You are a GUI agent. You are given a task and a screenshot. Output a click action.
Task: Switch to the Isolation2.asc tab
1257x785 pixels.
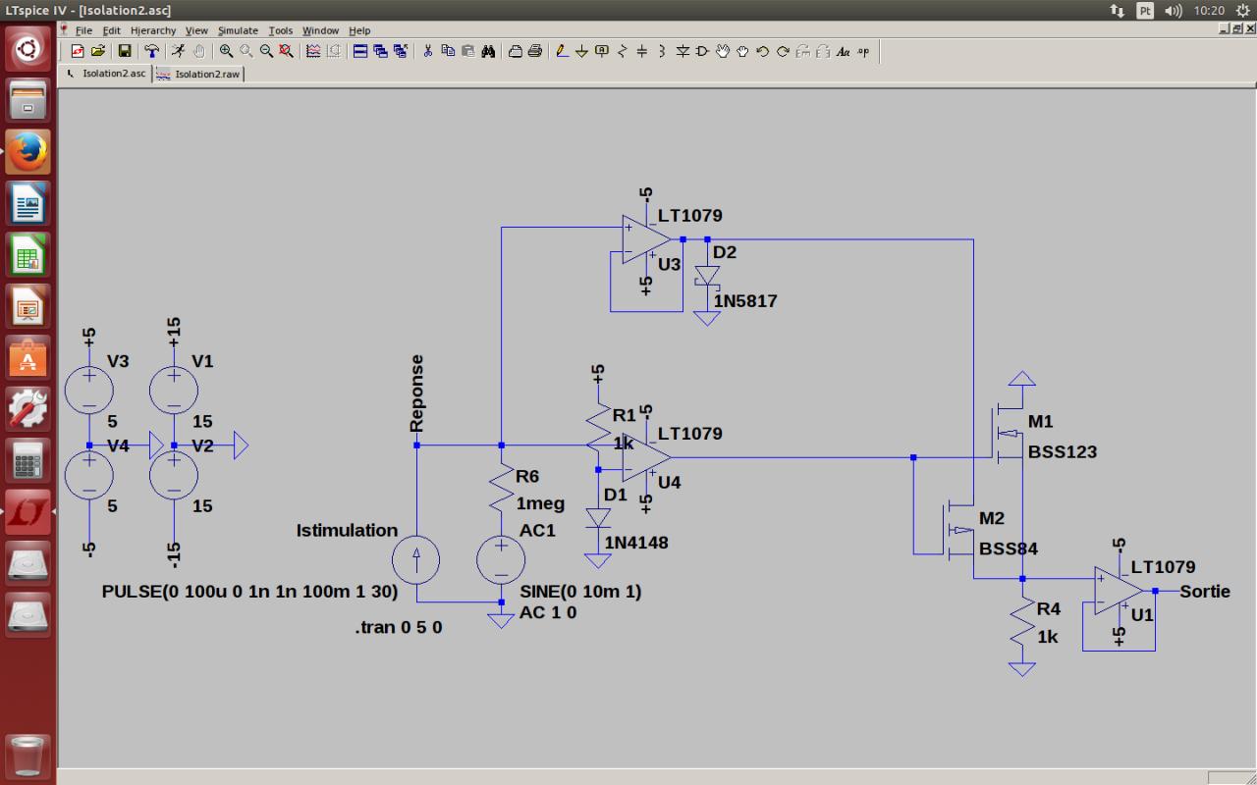[106, 74]
